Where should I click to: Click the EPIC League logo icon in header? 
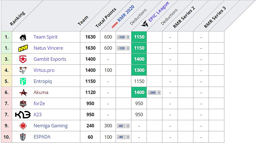coord(144,23)
